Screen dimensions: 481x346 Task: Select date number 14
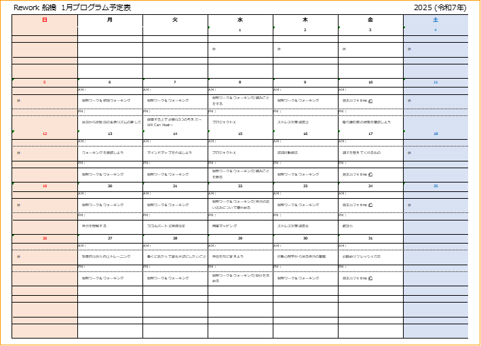(175, 134)
